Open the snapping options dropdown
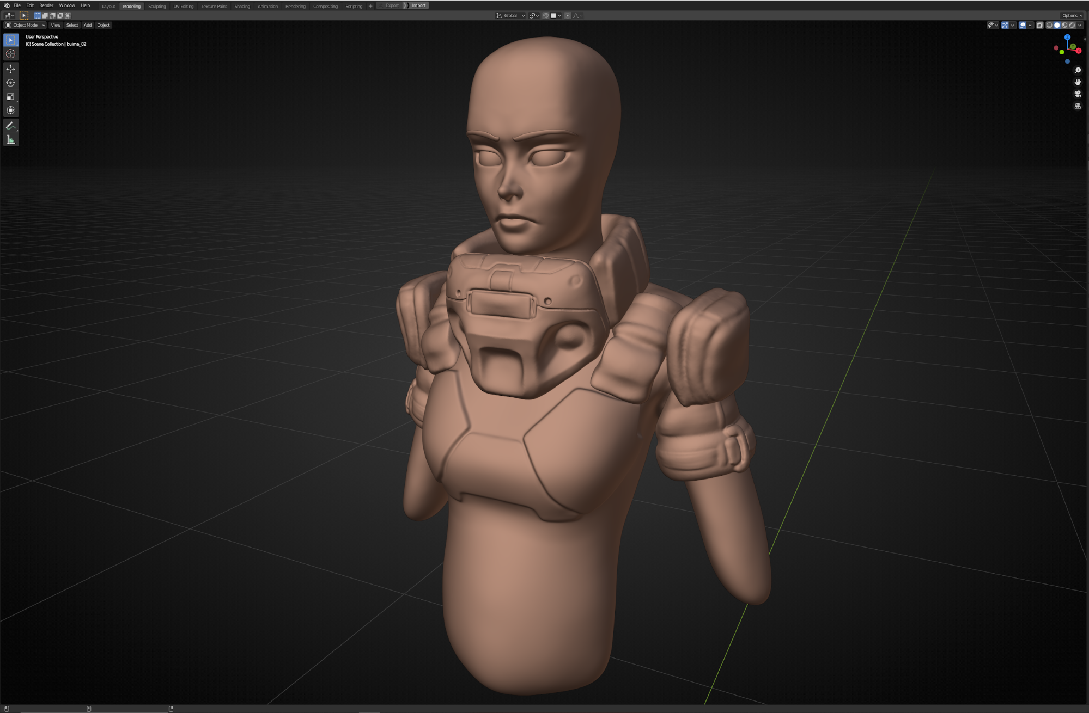This screenshot has width=1089, height=713. pyautogui.click(x=556, y=16)
